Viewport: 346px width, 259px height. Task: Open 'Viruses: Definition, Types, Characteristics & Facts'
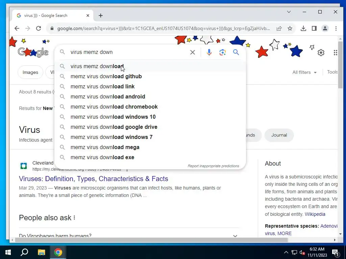[94, 179]
